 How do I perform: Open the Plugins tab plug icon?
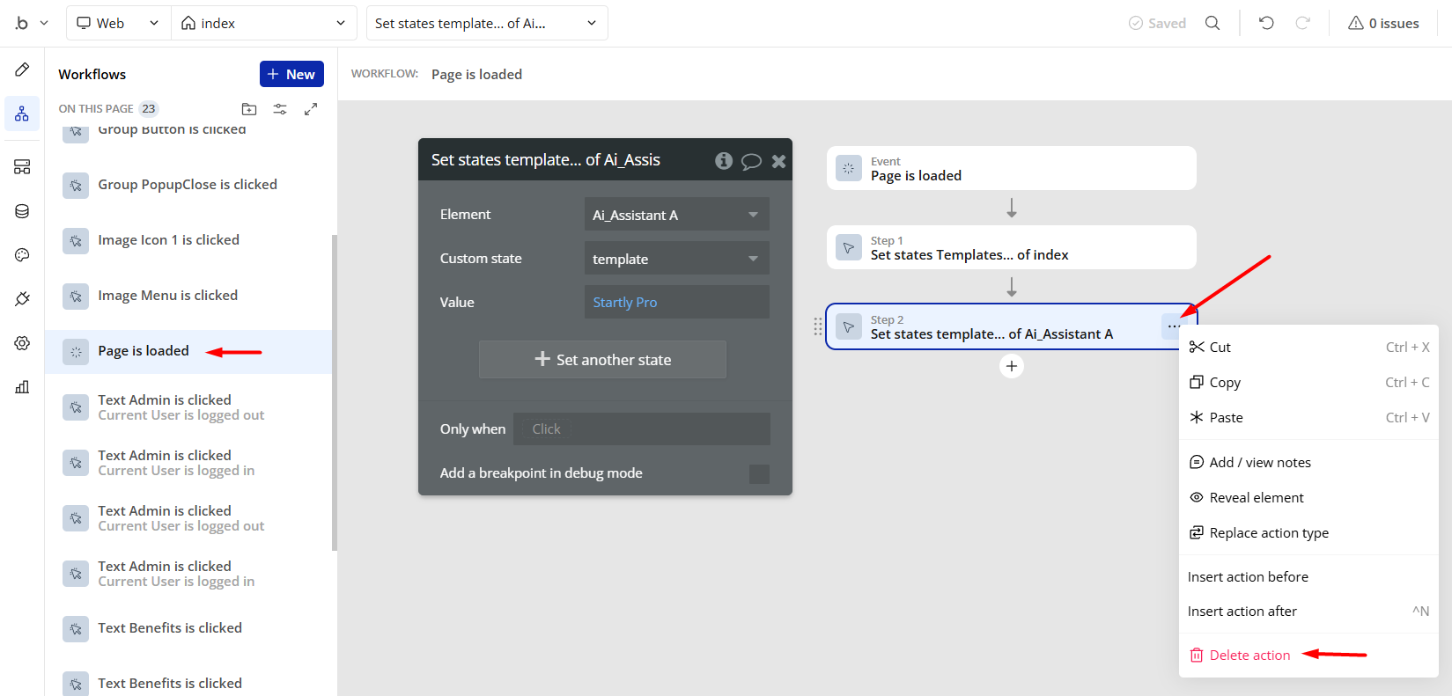pyautogui.click(x=22, y=299)
